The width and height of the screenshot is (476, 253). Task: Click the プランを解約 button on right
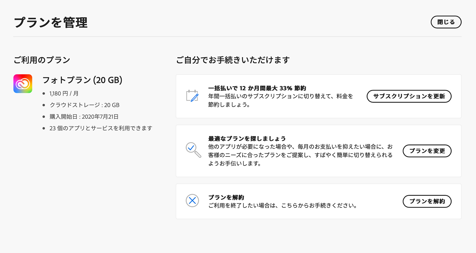427,201
